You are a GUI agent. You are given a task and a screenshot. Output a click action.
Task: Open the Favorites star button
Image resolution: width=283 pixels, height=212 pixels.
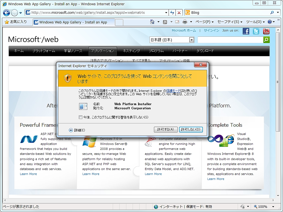click(16, 22)
